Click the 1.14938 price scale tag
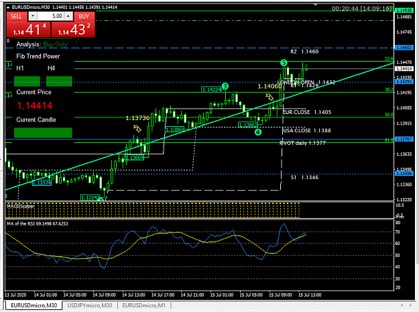The image size is (419, 312). 404,10
